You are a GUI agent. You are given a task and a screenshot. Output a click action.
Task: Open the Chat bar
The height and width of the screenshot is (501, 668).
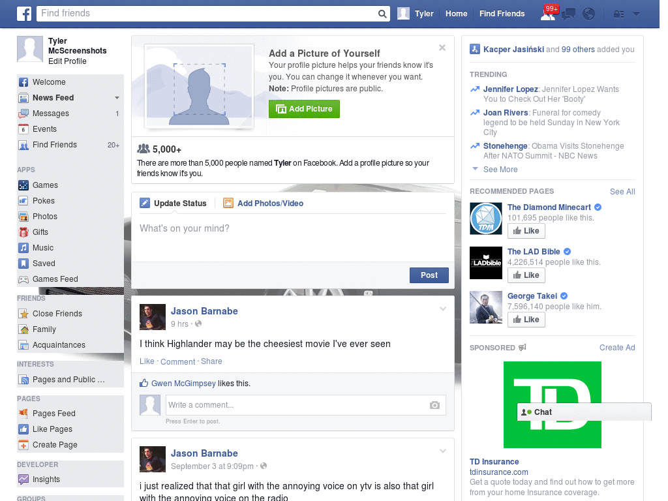pyautogui.click(x=584, y=412)
